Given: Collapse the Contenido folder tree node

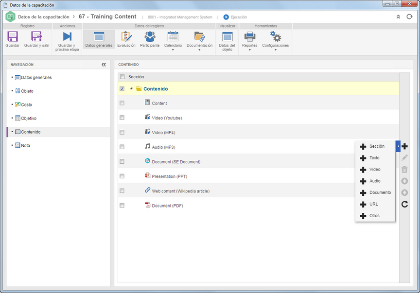Looking at the screenshot, I should (x=131, y=88).
